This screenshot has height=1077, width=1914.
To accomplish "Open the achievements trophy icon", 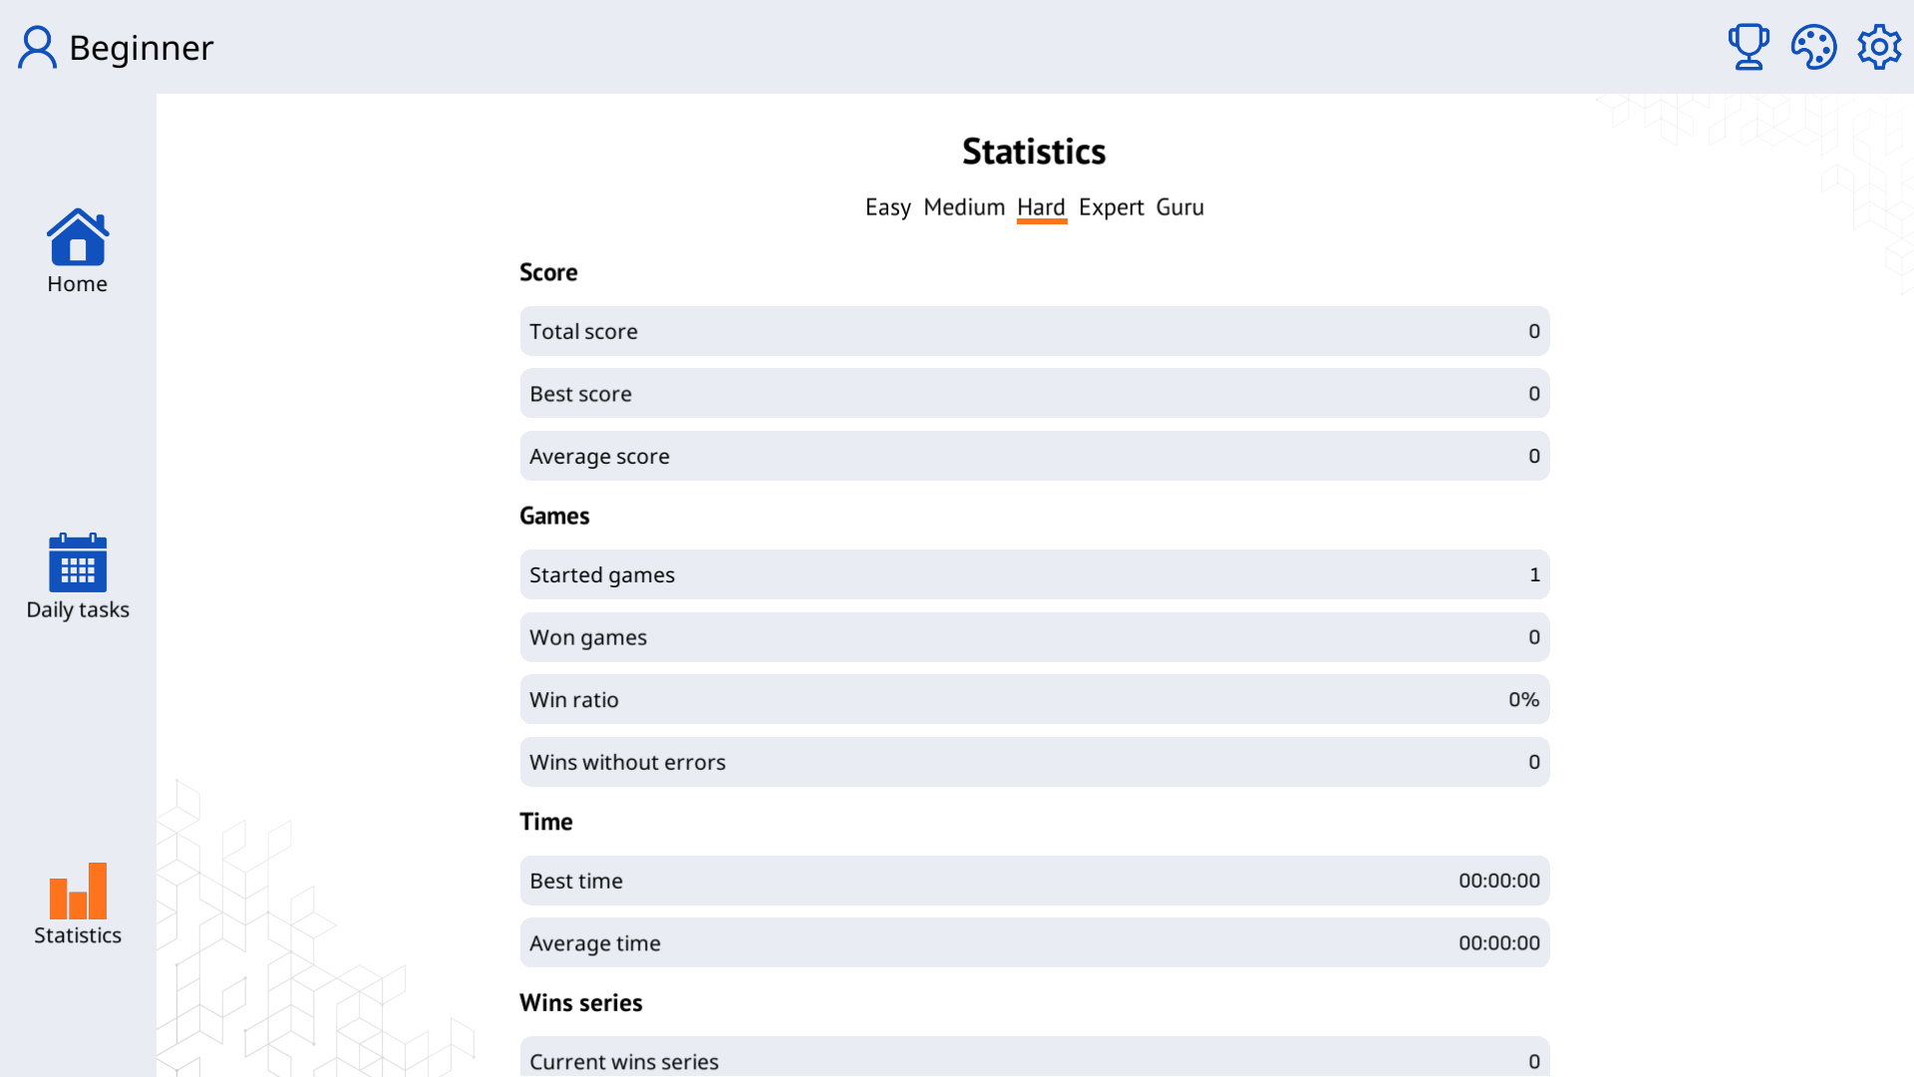I will [x=1748, y=46].
